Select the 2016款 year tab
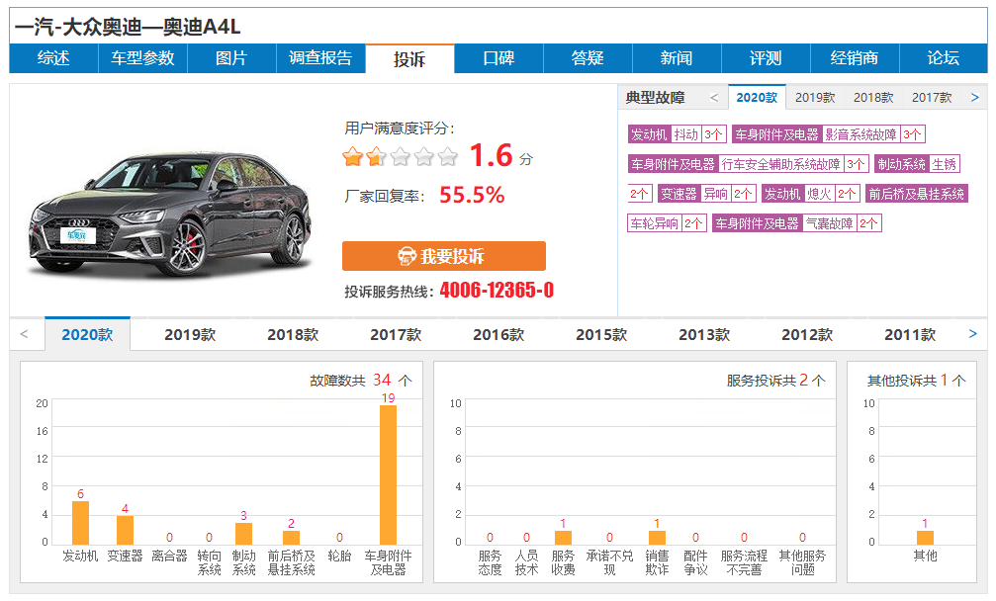 tap(498, 334)
